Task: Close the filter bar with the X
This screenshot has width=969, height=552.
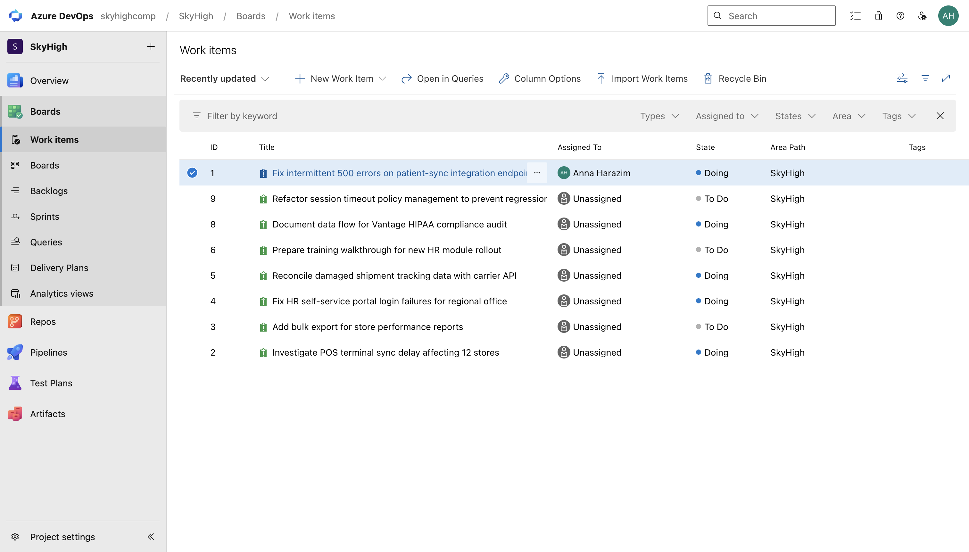Action: click(940, 116)
